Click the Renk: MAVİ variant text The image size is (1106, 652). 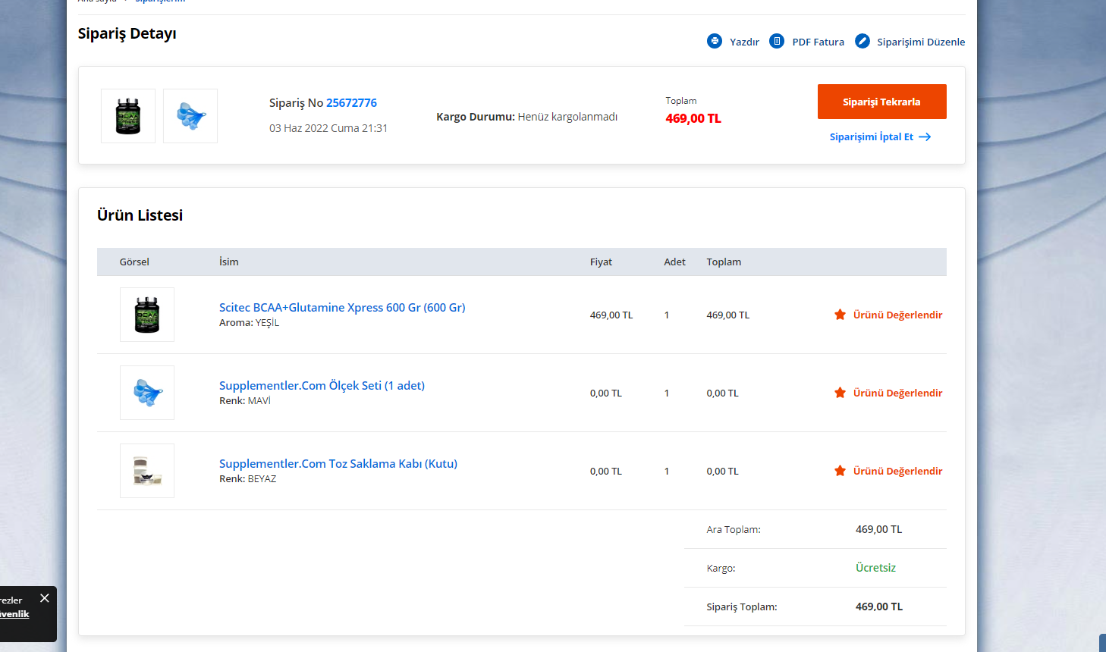(245, 401)
